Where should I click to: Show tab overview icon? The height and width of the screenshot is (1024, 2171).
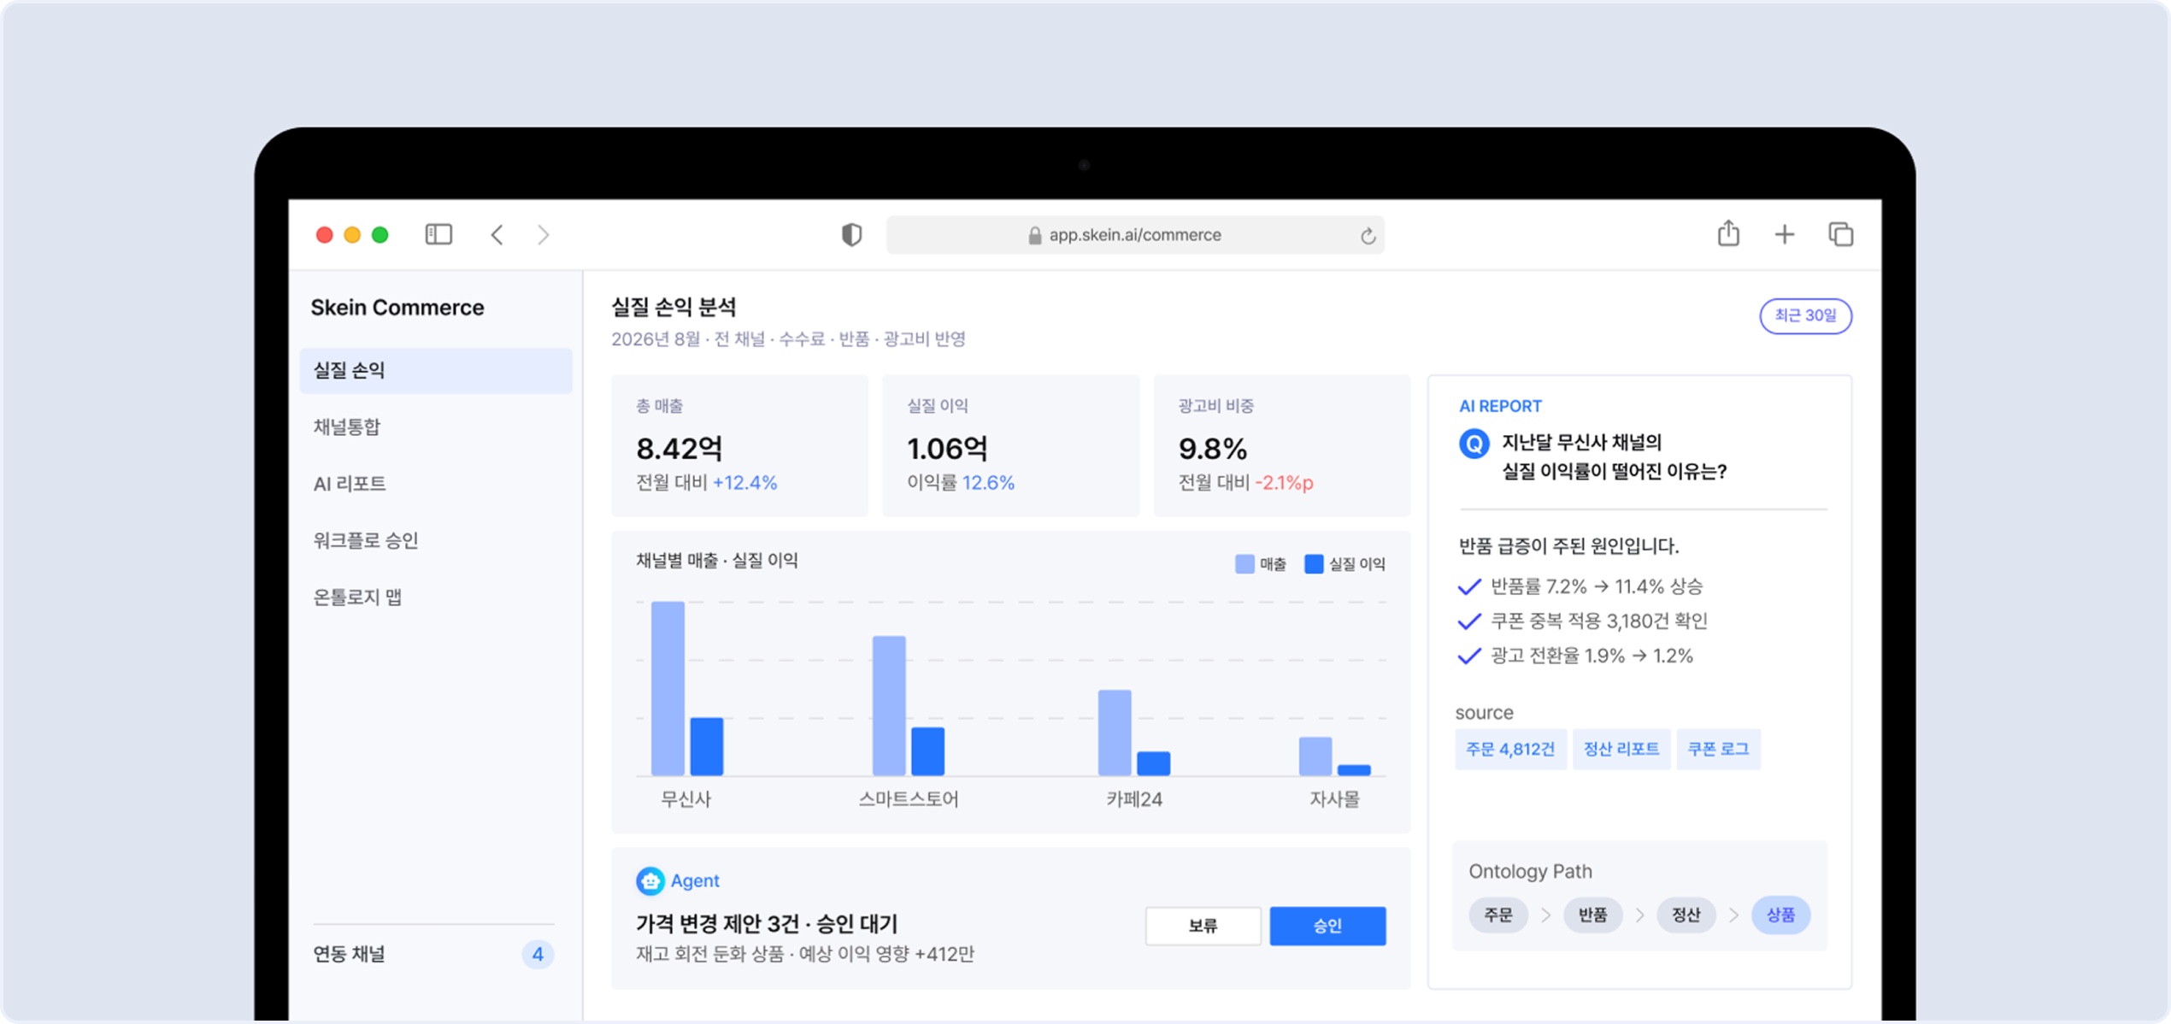[x=1840, y=234]
